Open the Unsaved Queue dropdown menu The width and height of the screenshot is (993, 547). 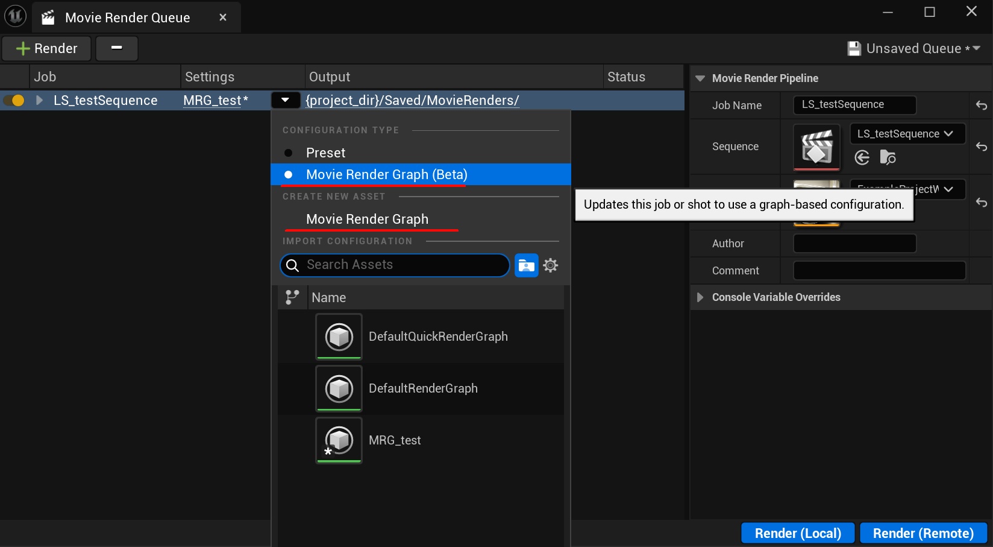pyautogui.click(x=913, y=48)
